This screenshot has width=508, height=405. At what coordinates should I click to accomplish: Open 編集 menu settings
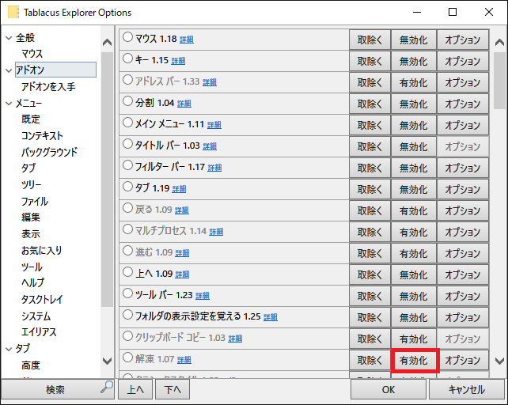[31, 217]
